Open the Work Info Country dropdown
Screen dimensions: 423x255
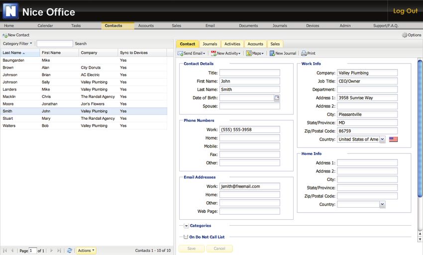(x=382, y=139)
